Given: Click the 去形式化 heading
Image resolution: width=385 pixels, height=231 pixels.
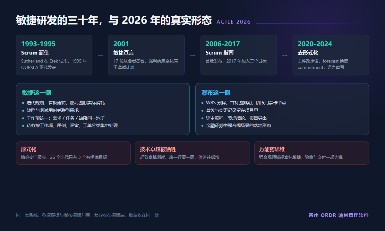Looking at the screenshot, I should tap(308, 53).
